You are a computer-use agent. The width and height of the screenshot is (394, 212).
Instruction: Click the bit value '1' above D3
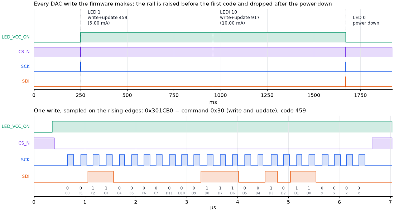click(271, 188)
